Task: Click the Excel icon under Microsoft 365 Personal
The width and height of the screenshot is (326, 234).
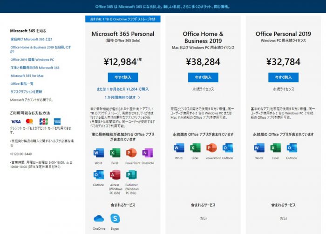Action: pyautogui.click(x=115, y=153)
